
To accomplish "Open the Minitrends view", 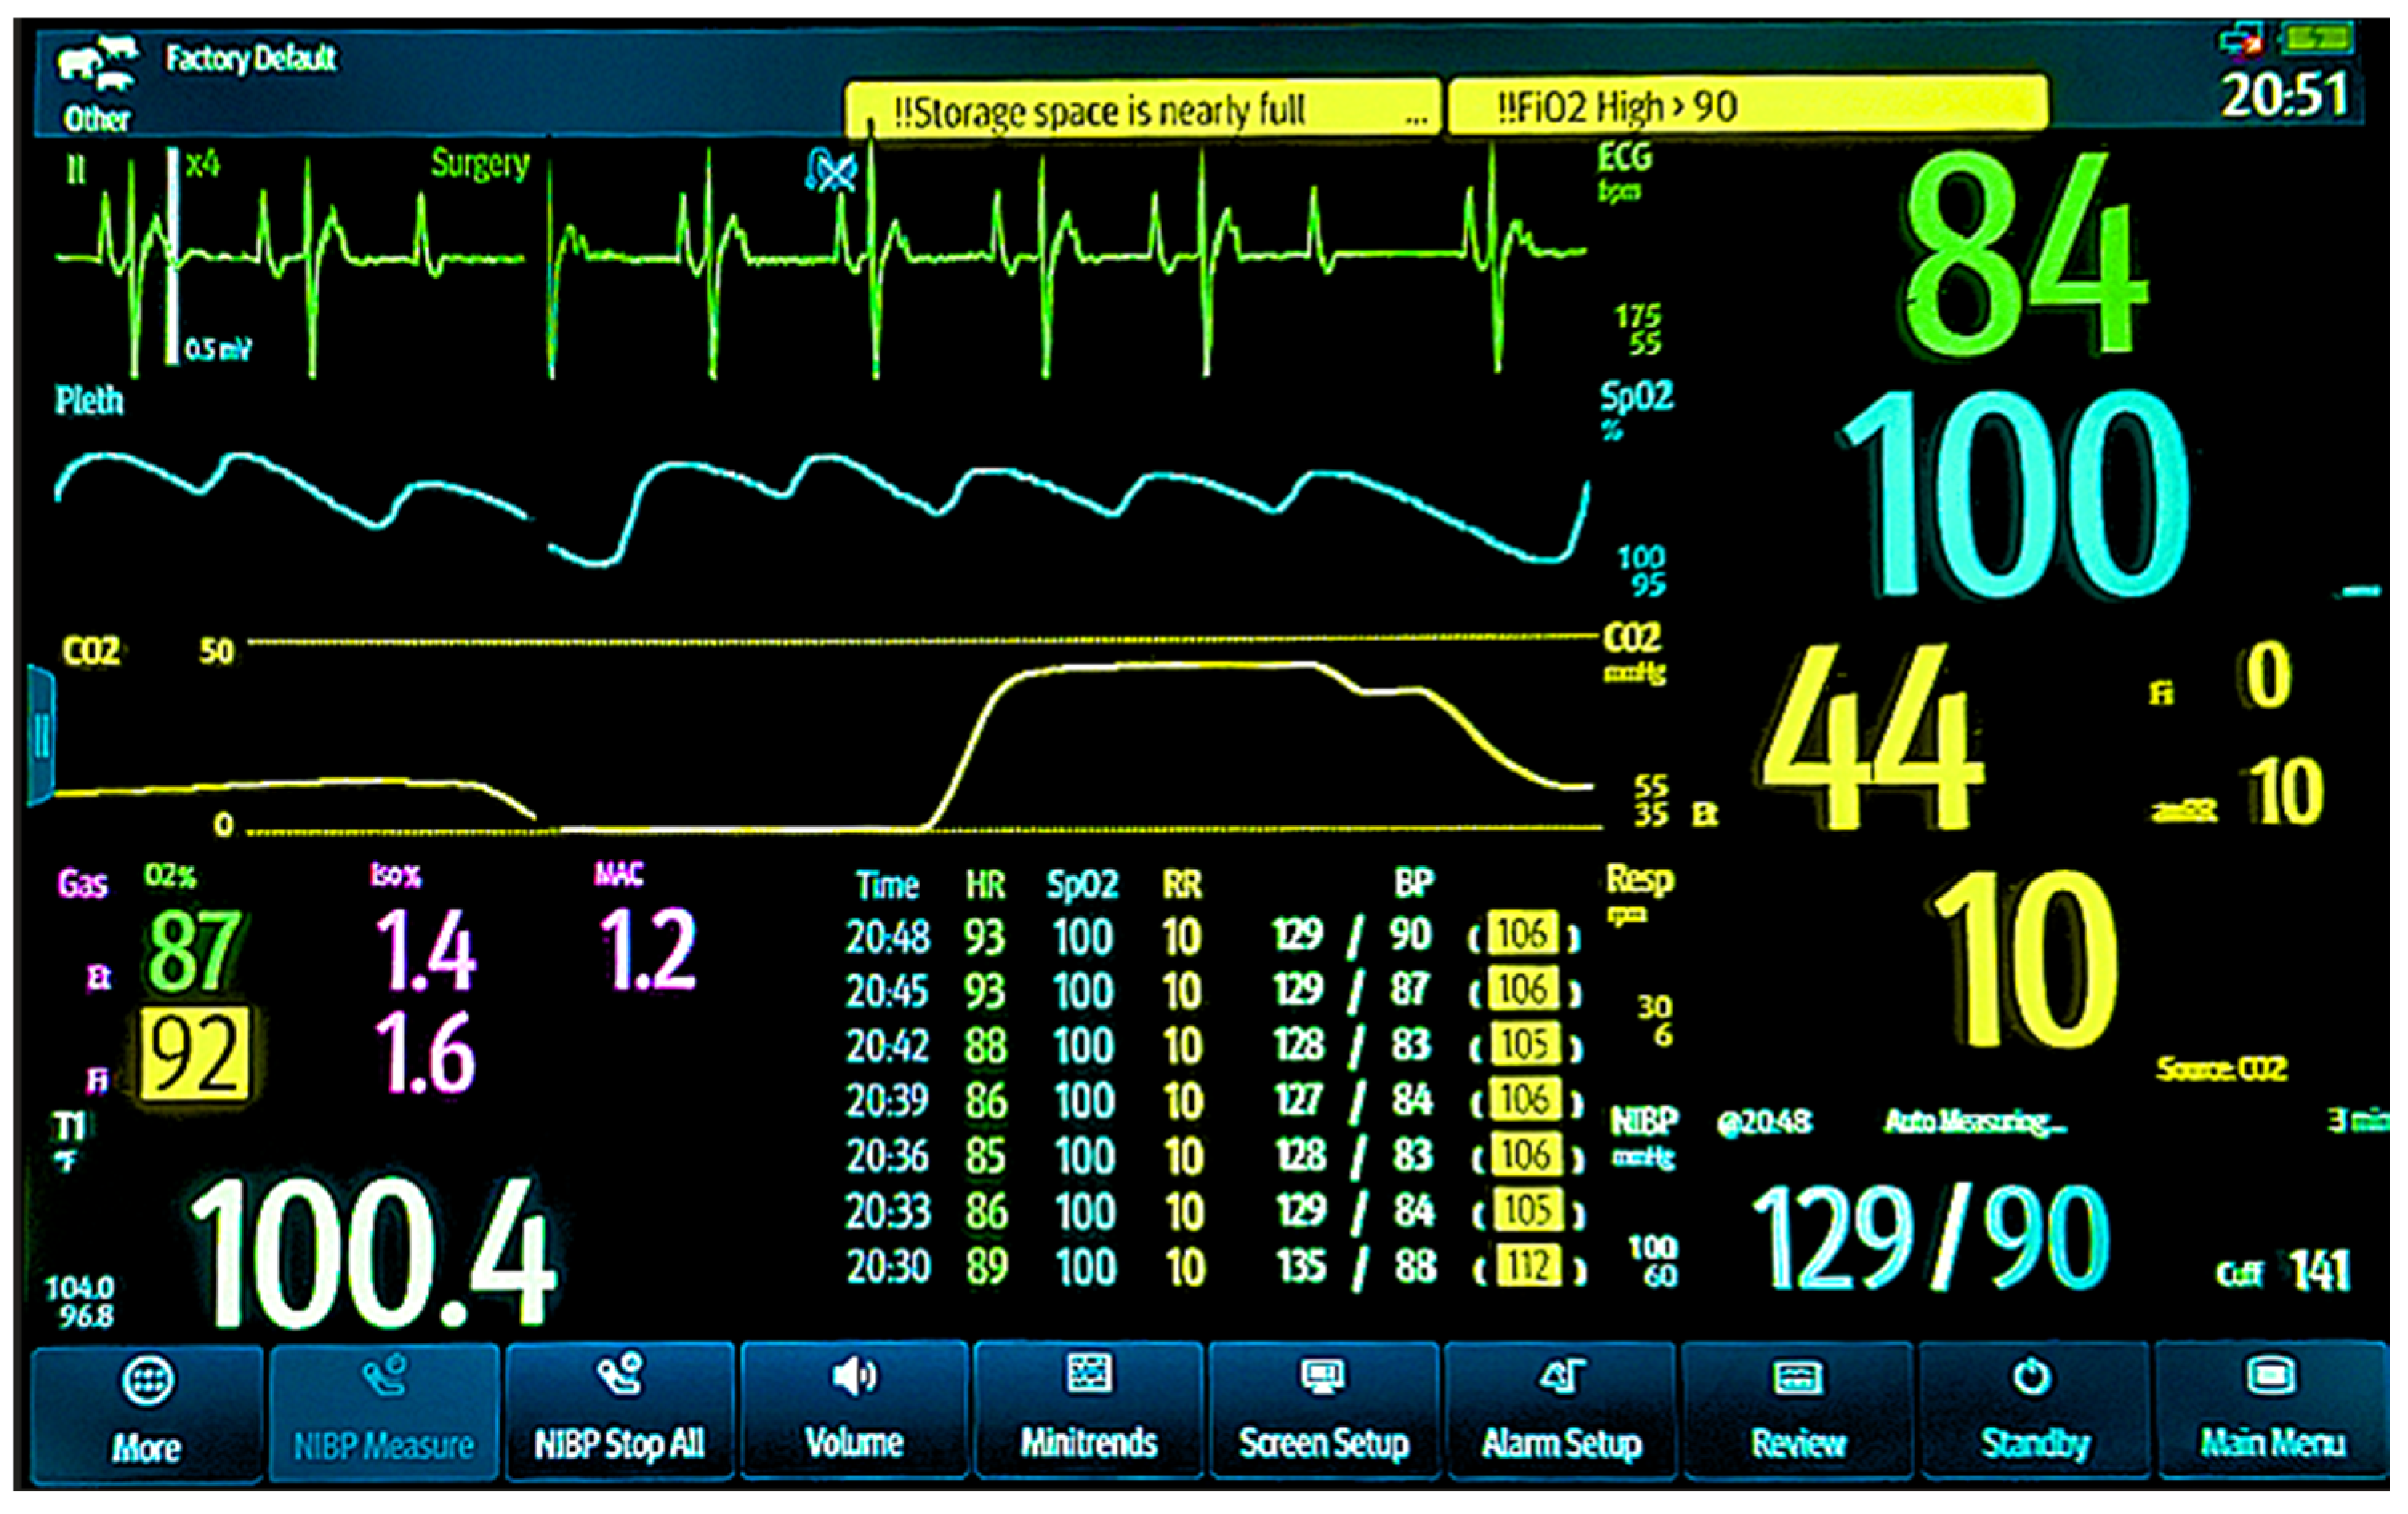I will (1088, 1411).
